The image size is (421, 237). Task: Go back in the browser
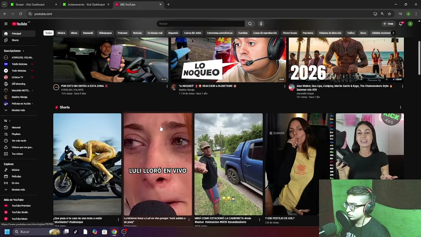pos(5,14)
